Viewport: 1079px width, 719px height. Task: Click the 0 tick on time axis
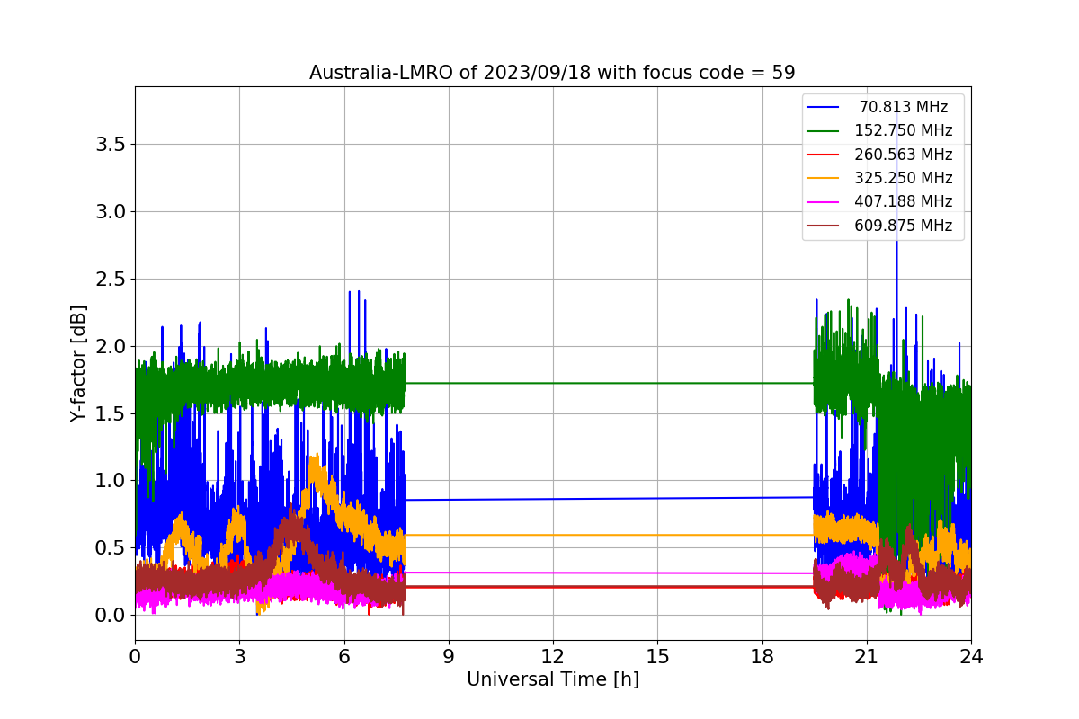[x=135, y=657]
